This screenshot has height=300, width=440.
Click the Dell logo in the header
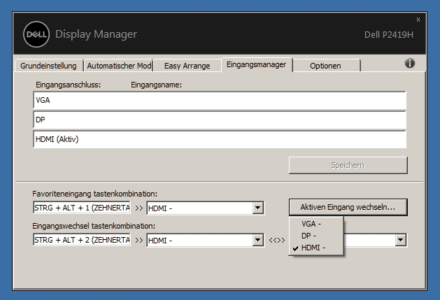(36, 34)
